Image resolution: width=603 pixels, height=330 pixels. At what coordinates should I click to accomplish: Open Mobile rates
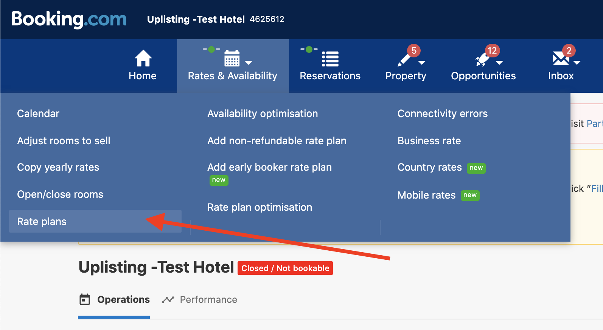(426, 195)
